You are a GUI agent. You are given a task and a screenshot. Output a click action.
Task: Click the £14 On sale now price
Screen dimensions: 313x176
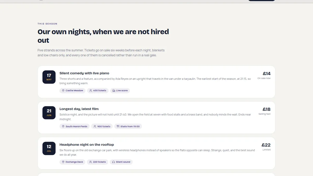pyautogui.click(x=264, y=75)
